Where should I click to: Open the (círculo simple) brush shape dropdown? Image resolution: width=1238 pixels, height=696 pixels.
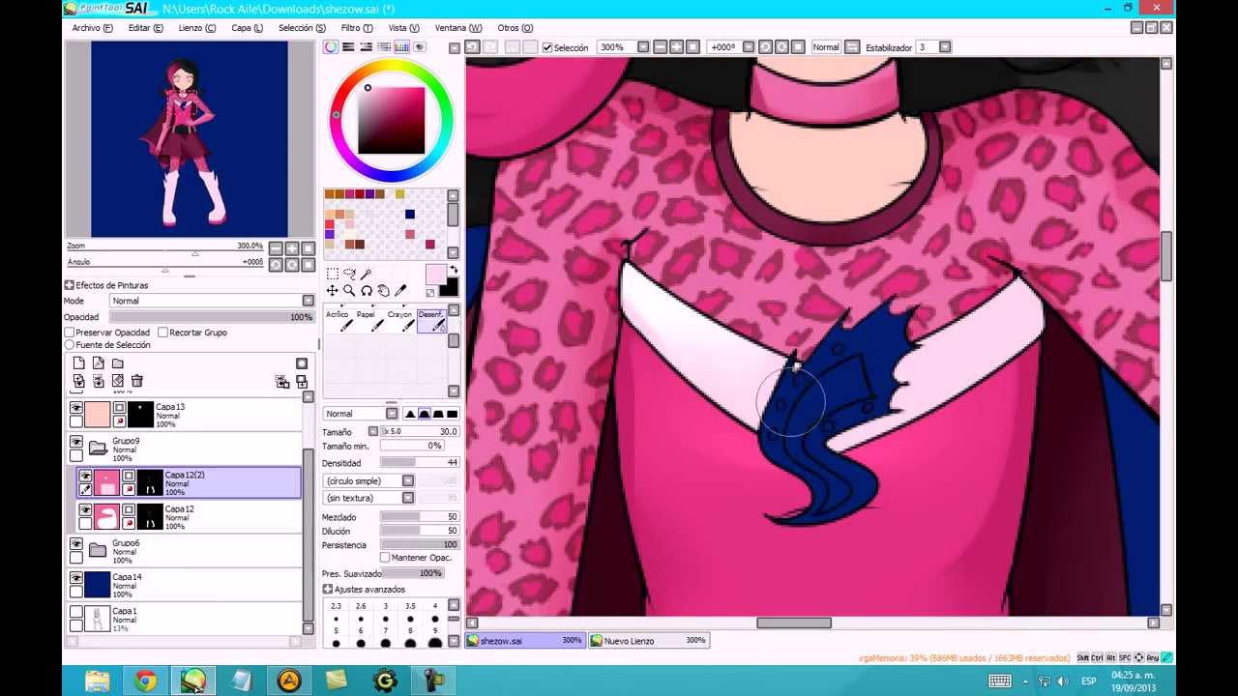369,481
